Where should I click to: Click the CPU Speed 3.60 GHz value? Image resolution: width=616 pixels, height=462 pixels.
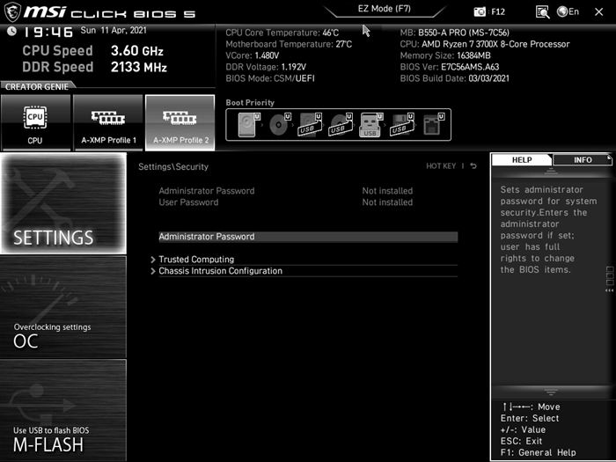click(137, 51)
